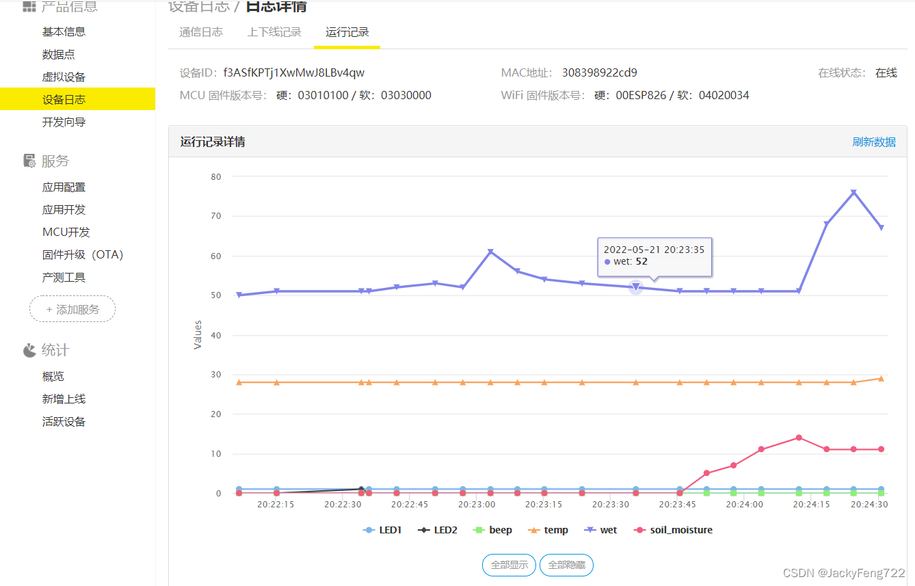Open 概览 under 统计
This screenshot has width=915, height=586.
point(53,376)
